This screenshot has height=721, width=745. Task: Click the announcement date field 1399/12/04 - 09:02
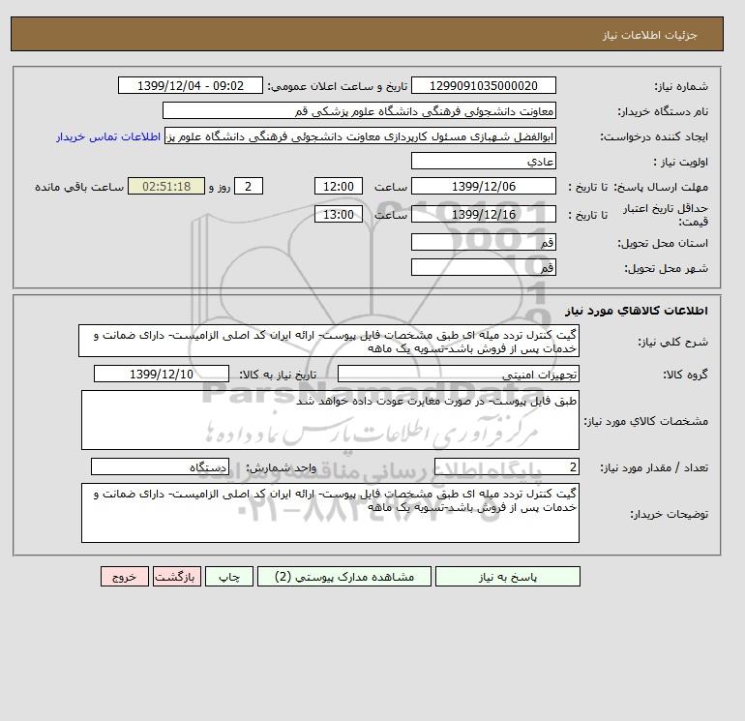pyautogui.click(x=190, y=85)
